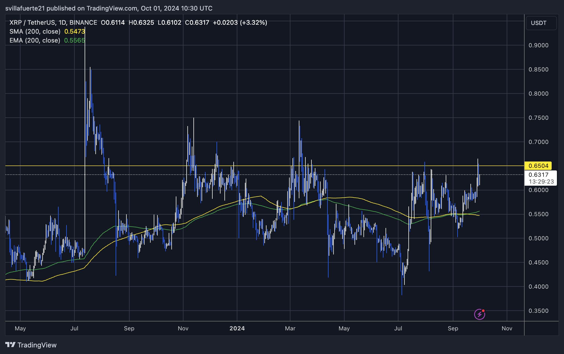Click the purple lightning bolt icon
Image resolution: width=564 pixels, height=354 pixels.
coord(479,314)
